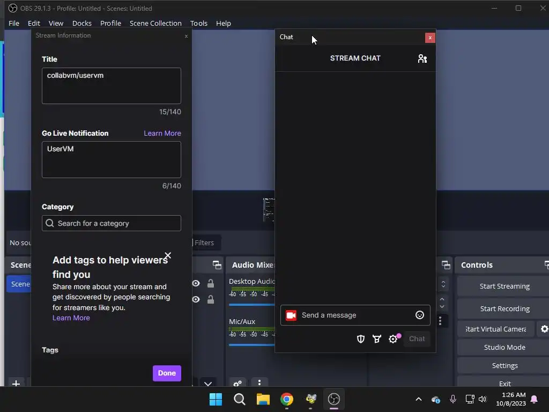Click the move source down chevron
The height and width of the screenshot is (412, 549).
coord(208,384)
